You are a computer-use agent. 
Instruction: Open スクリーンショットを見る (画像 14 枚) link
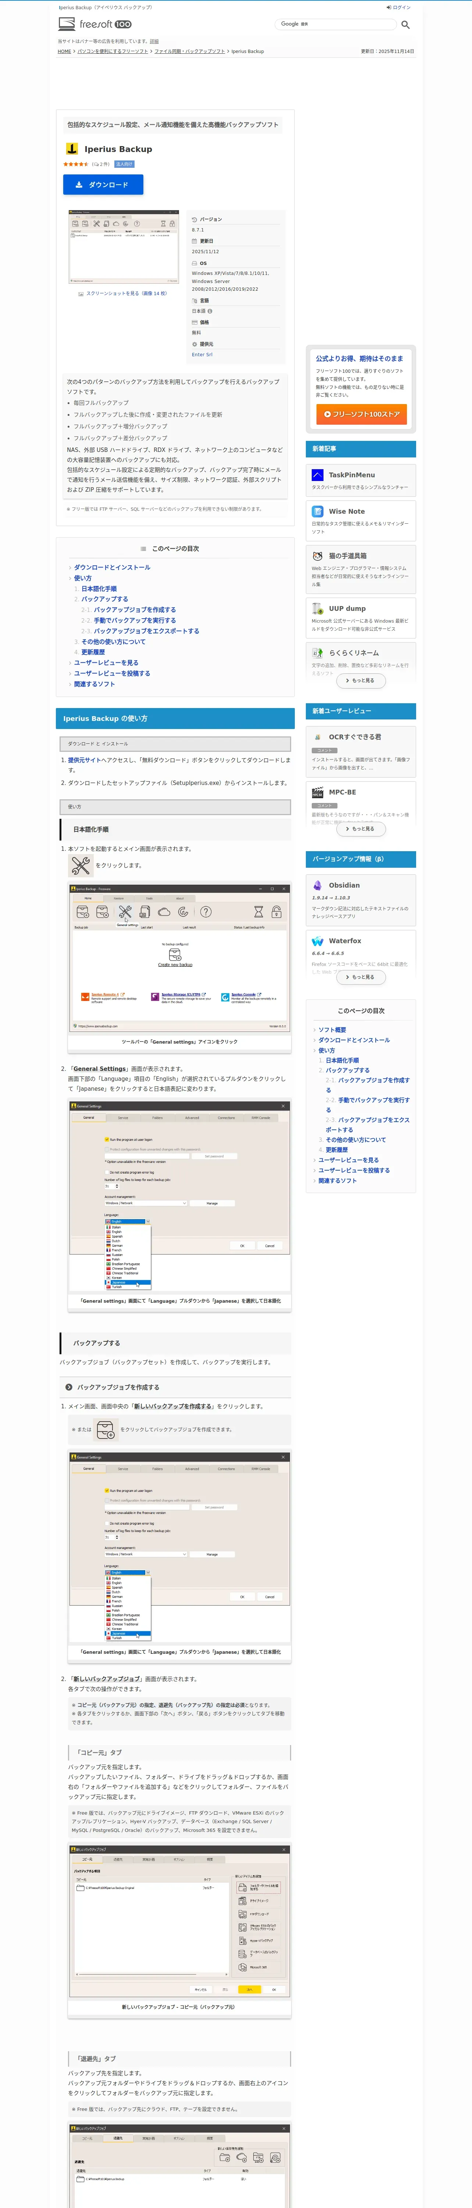pyautogui.click(x=127, y=294)
